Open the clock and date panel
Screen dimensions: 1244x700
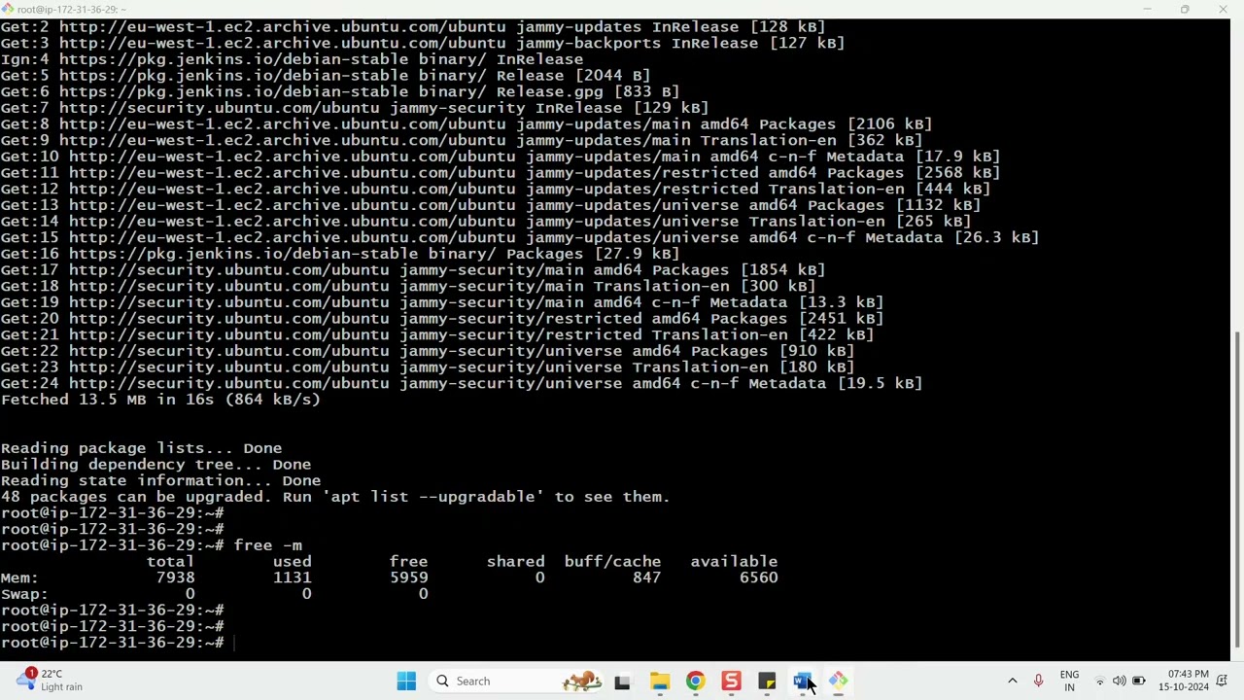[x=1184, y=681]
